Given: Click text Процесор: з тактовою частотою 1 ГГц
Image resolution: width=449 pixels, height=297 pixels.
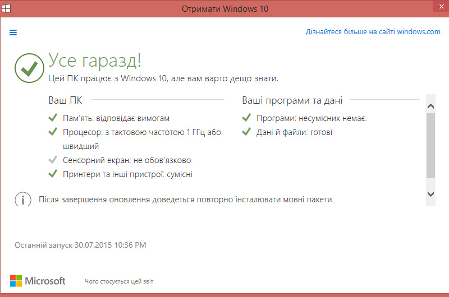Looking at the screenshot, I should point(134,132).
